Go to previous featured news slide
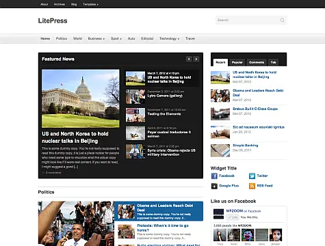Screen dimensions: 325x246 (189, 59)
